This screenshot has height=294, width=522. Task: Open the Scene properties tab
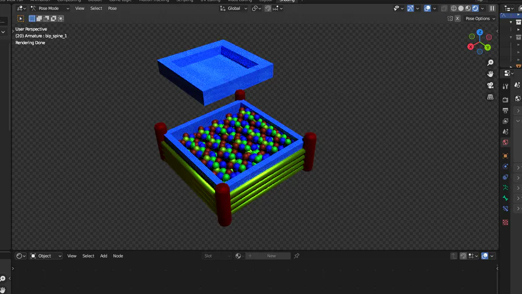point(505,132)
